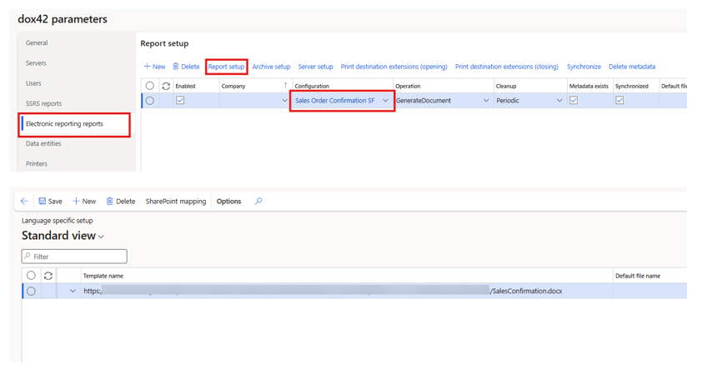Viewport: 727px width, 374px height.
Task: Click the magnifier icon inside Filter box
Action: point(28,257)
